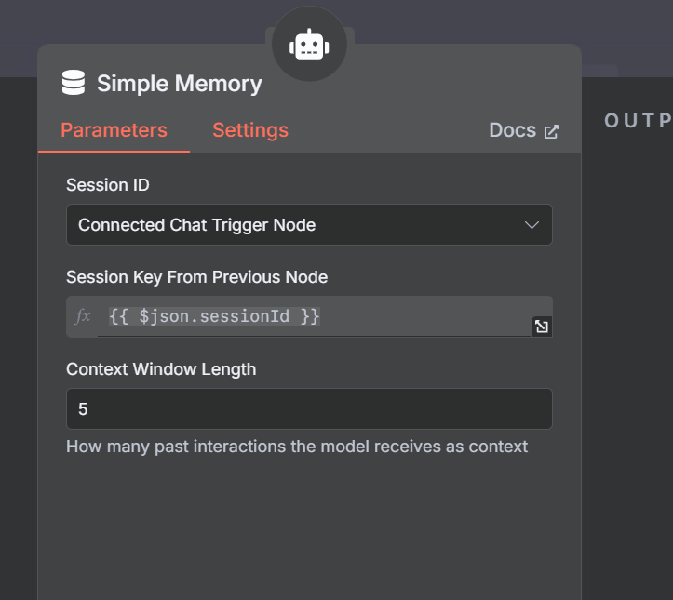Click the Session Key From Previous Node label
The image size is (673, 600).
[196, 277]
